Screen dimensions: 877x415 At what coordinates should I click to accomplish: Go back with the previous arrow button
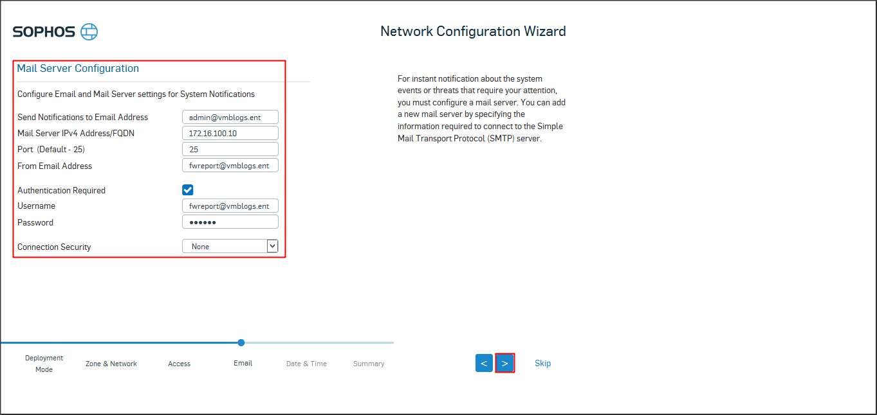tap(484, 363)
